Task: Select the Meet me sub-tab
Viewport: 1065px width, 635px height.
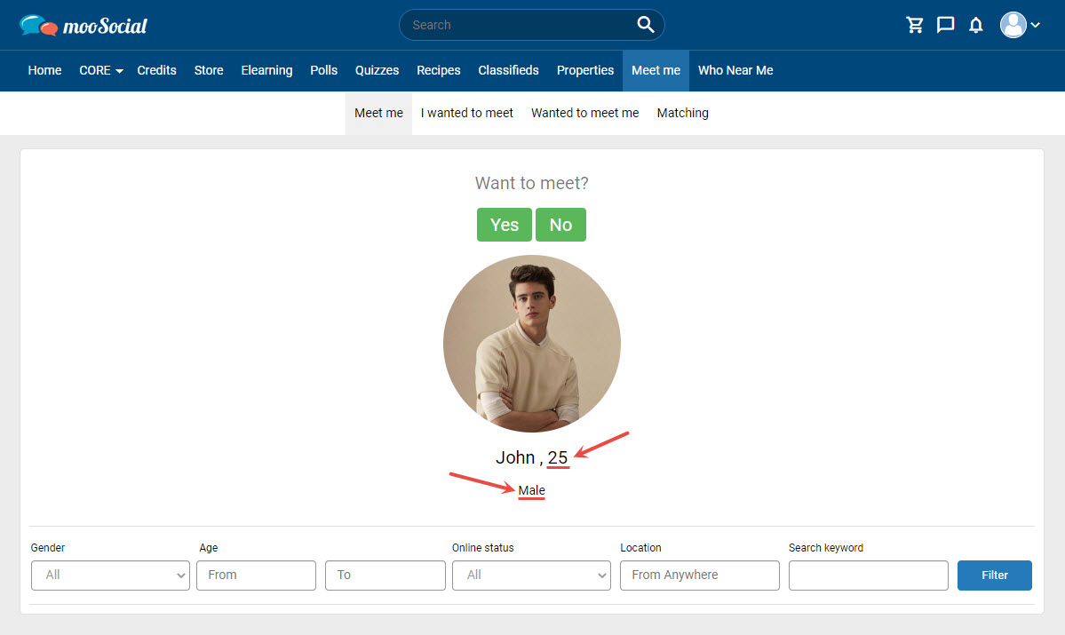Action: pyautogui.click(x=379, y=114)
